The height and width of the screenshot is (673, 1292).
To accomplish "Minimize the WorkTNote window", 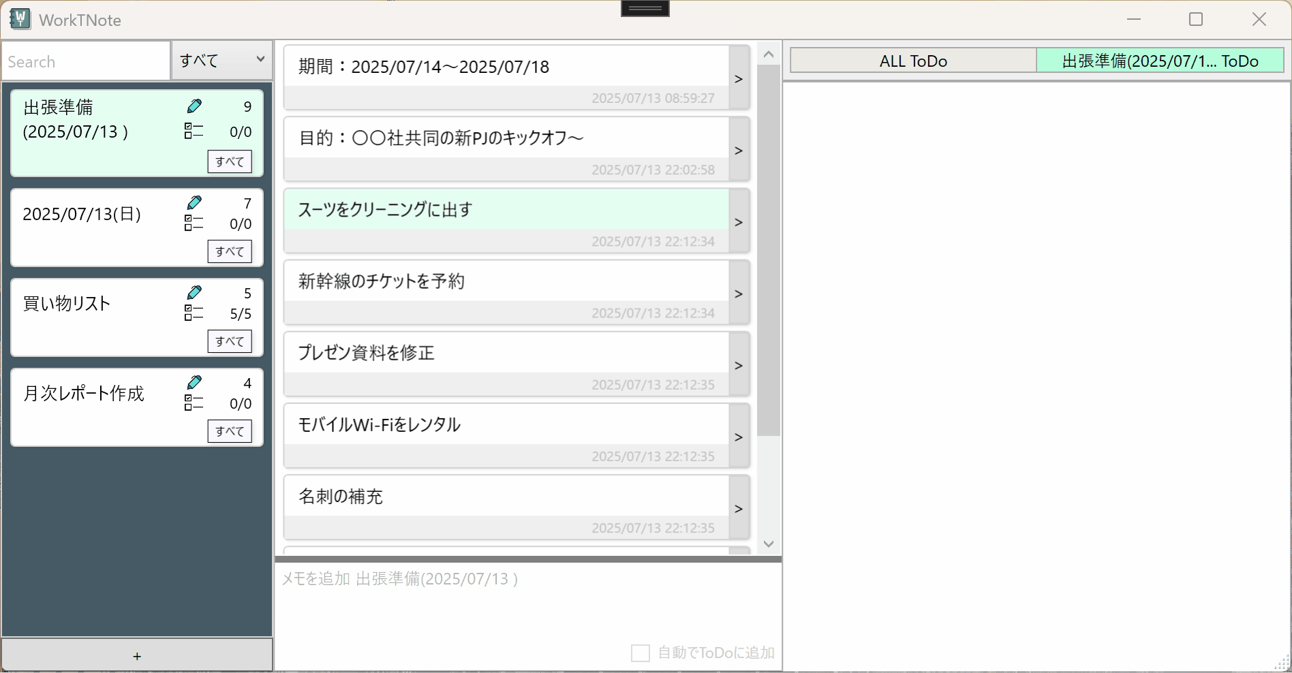I will 1134,19.
